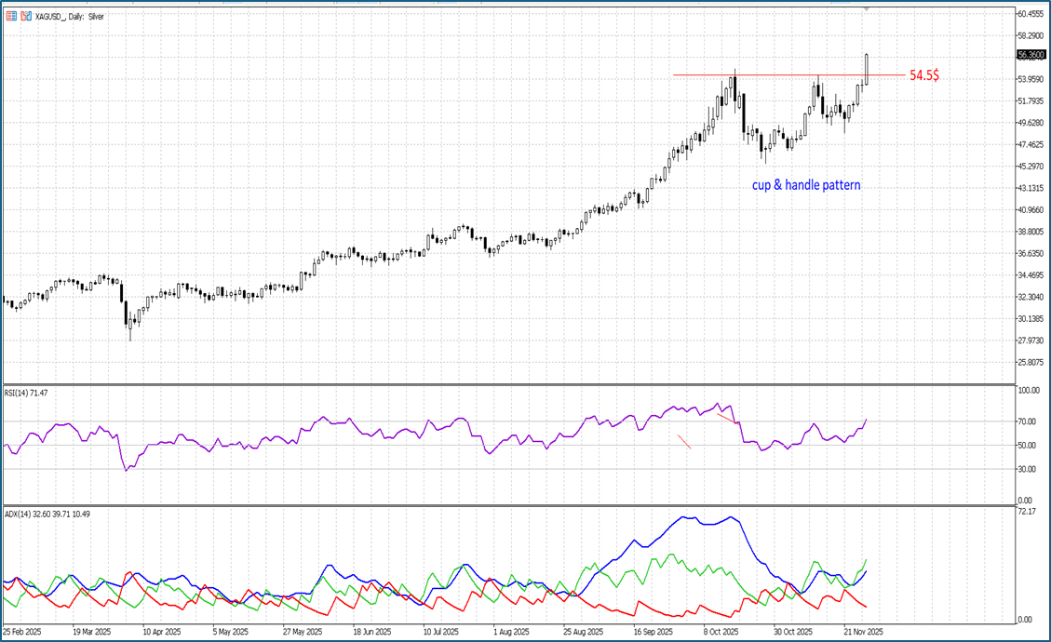Select the ADX scale value 72.17

click(1027, 512)
